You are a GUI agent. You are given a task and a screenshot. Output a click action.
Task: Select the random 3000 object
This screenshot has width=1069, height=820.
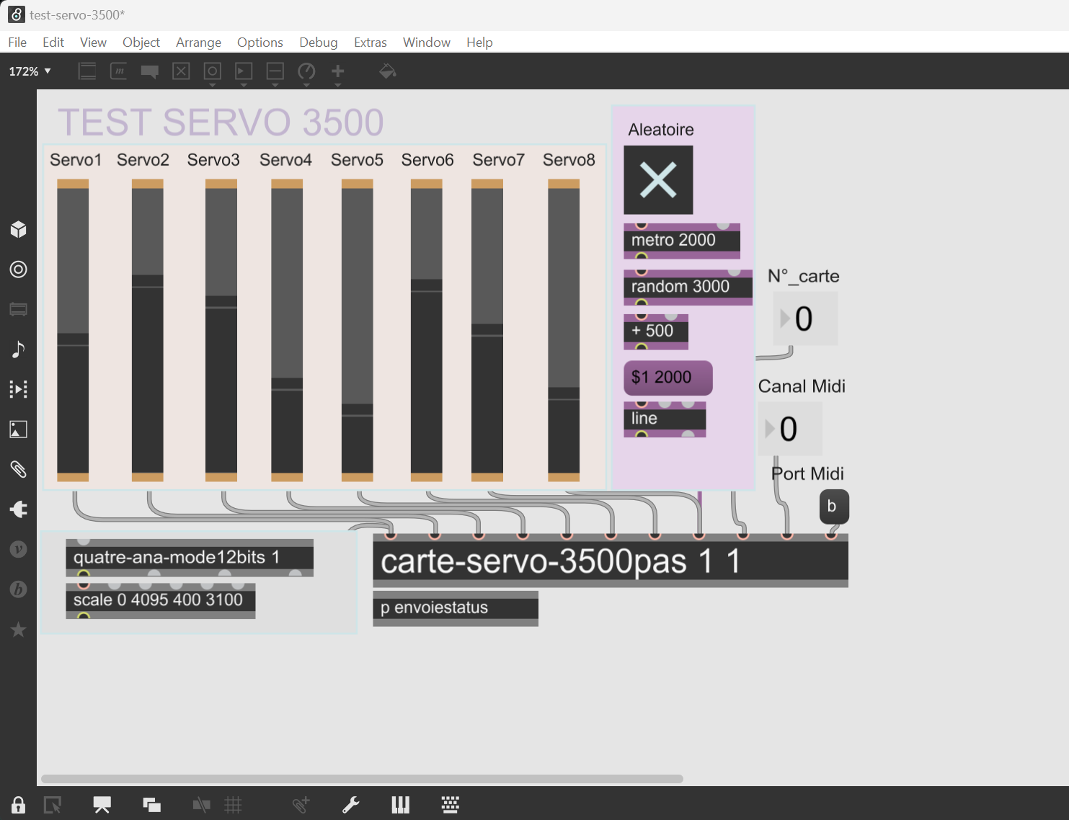(x=688, y=287)
